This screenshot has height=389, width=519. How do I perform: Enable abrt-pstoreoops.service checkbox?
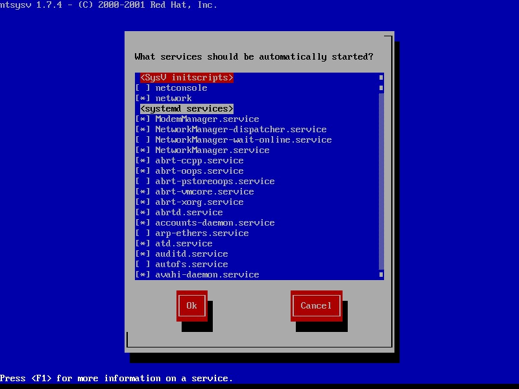point(143,182)
